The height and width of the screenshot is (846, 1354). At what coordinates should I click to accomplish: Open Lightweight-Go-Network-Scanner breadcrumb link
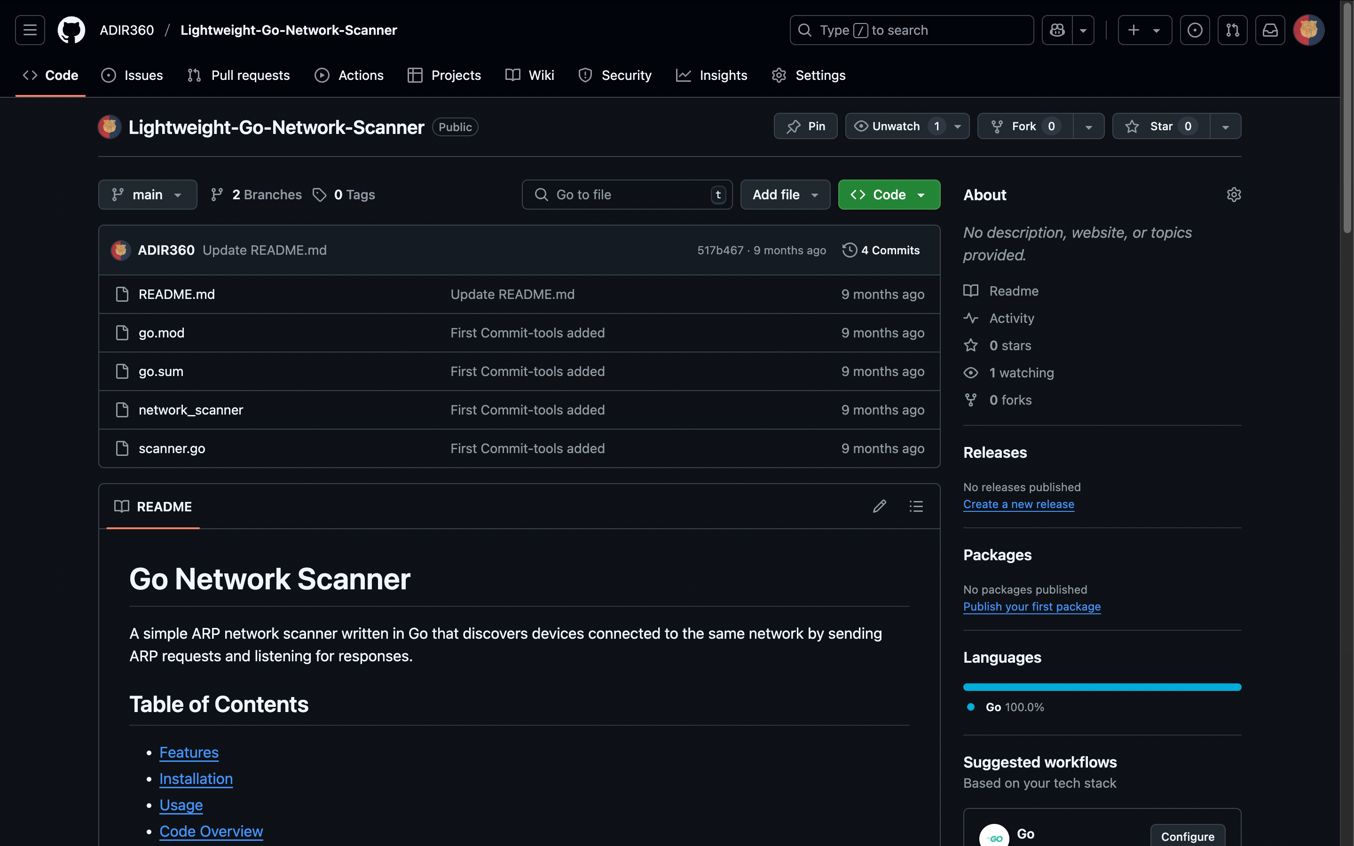[x=289, y=30]
